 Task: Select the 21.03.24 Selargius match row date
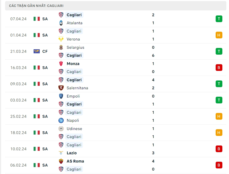click(x=18, y=51)
